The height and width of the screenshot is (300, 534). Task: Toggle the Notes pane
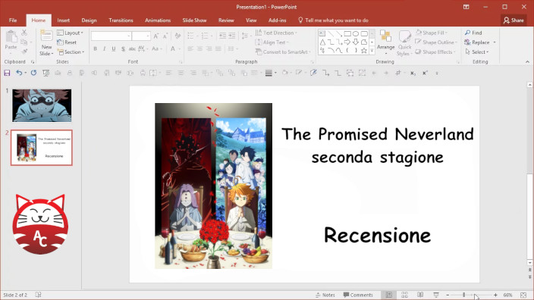325,295
